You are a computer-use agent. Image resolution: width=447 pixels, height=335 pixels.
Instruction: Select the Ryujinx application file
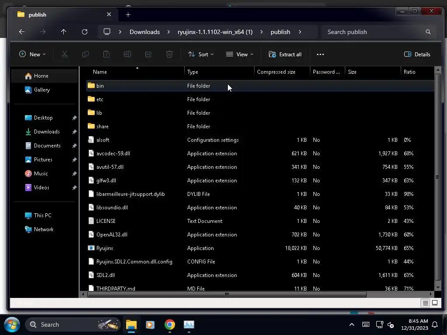click(260, 248)
